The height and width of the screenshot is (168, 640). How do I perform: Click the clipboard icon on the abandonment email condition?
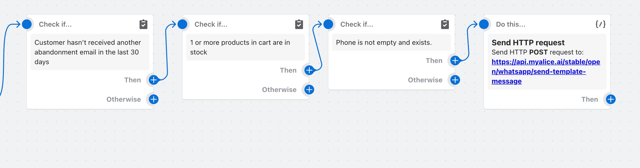point(143,24)
